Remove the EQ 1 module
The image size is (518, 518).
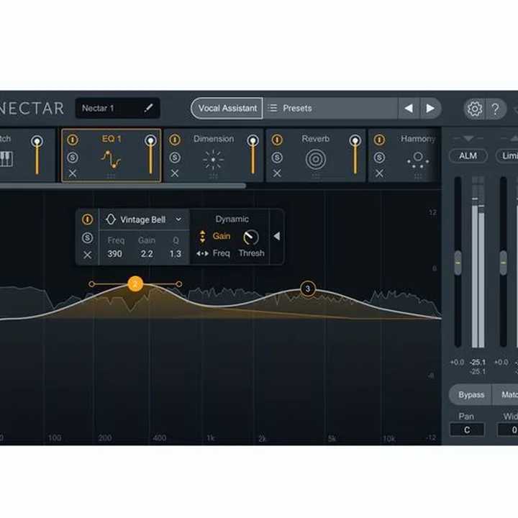(73, 173)
